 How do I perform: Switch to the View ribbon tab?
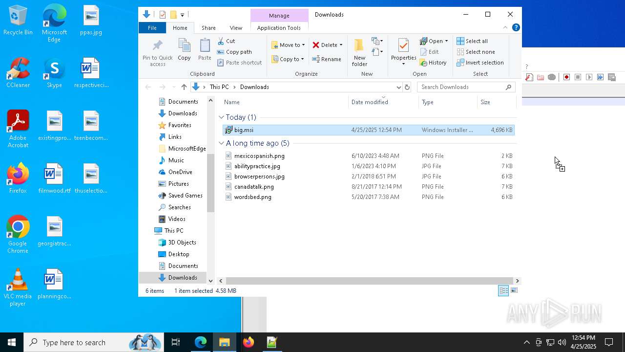pos(236,28)
